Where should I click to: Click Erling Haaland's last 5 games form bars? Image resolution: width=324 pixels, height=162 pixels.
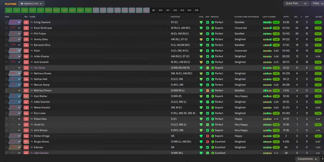click(x=267, y=22)
